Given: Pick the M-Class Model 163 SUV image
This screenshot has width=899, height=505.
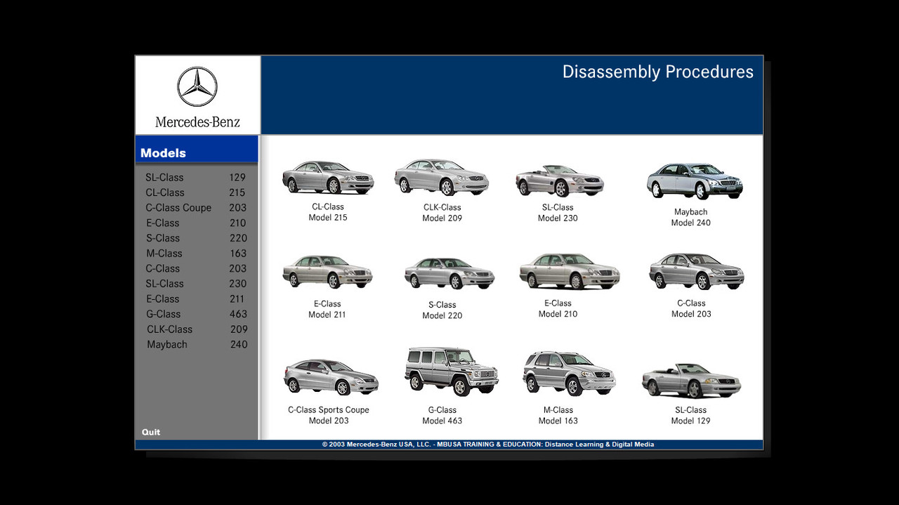Looking at the screenshot, I should coord(569,373).
